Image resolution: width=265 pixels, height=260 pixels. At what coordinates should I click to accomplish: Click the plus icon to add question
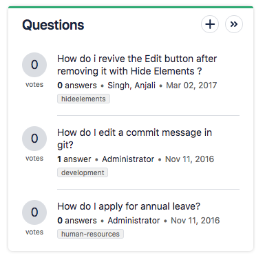click(x=210, y=24)
